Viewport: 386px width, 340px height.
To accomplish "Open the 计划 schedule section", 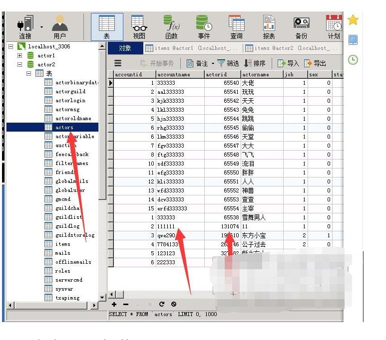I will (334, 26).
